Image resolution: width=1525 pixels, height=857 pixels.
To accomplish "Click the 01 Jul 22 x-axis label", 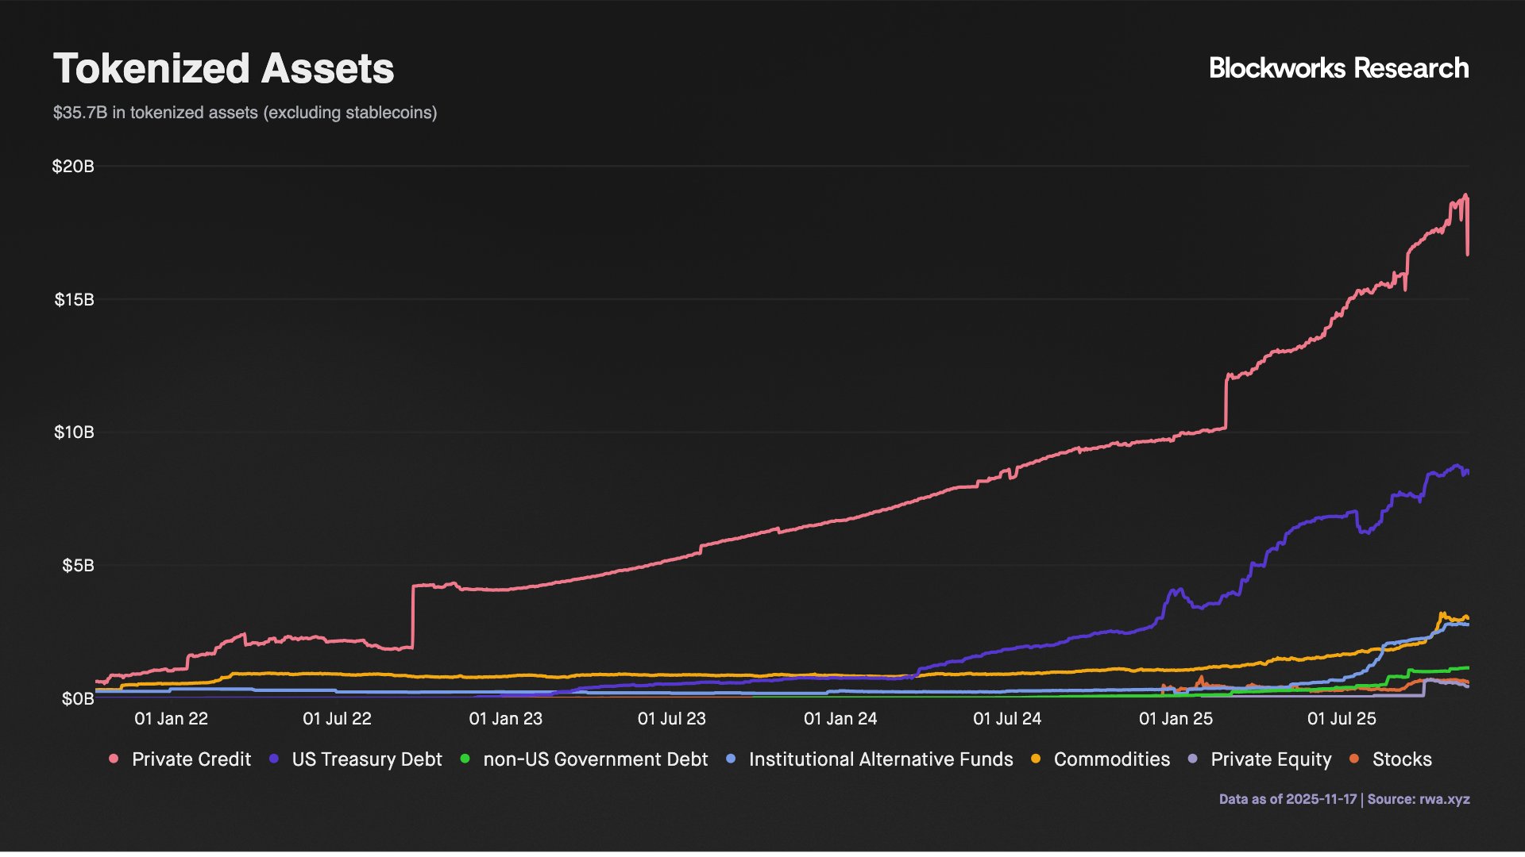I will tap(337, 719).
